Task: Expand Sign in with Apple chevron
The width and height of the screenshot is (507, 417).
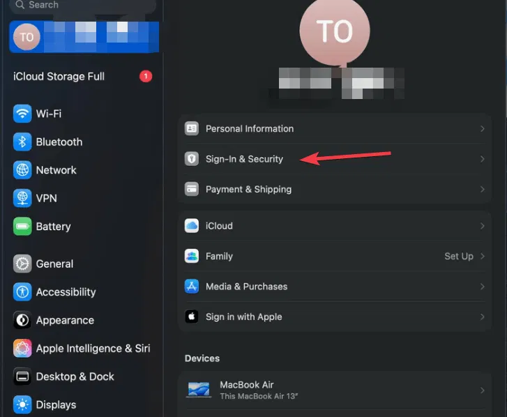Action: (483, 317)
